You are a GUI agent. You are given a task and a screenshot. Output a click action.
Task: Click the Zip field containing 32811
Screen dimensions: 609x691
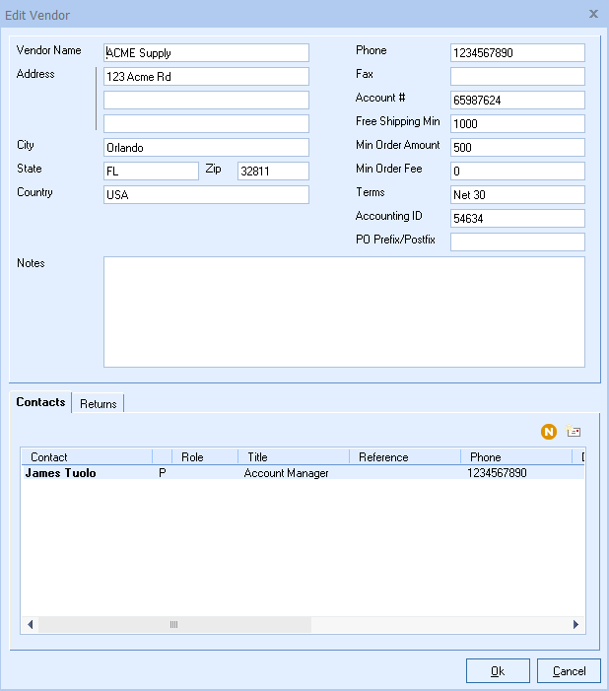point(273,171)
